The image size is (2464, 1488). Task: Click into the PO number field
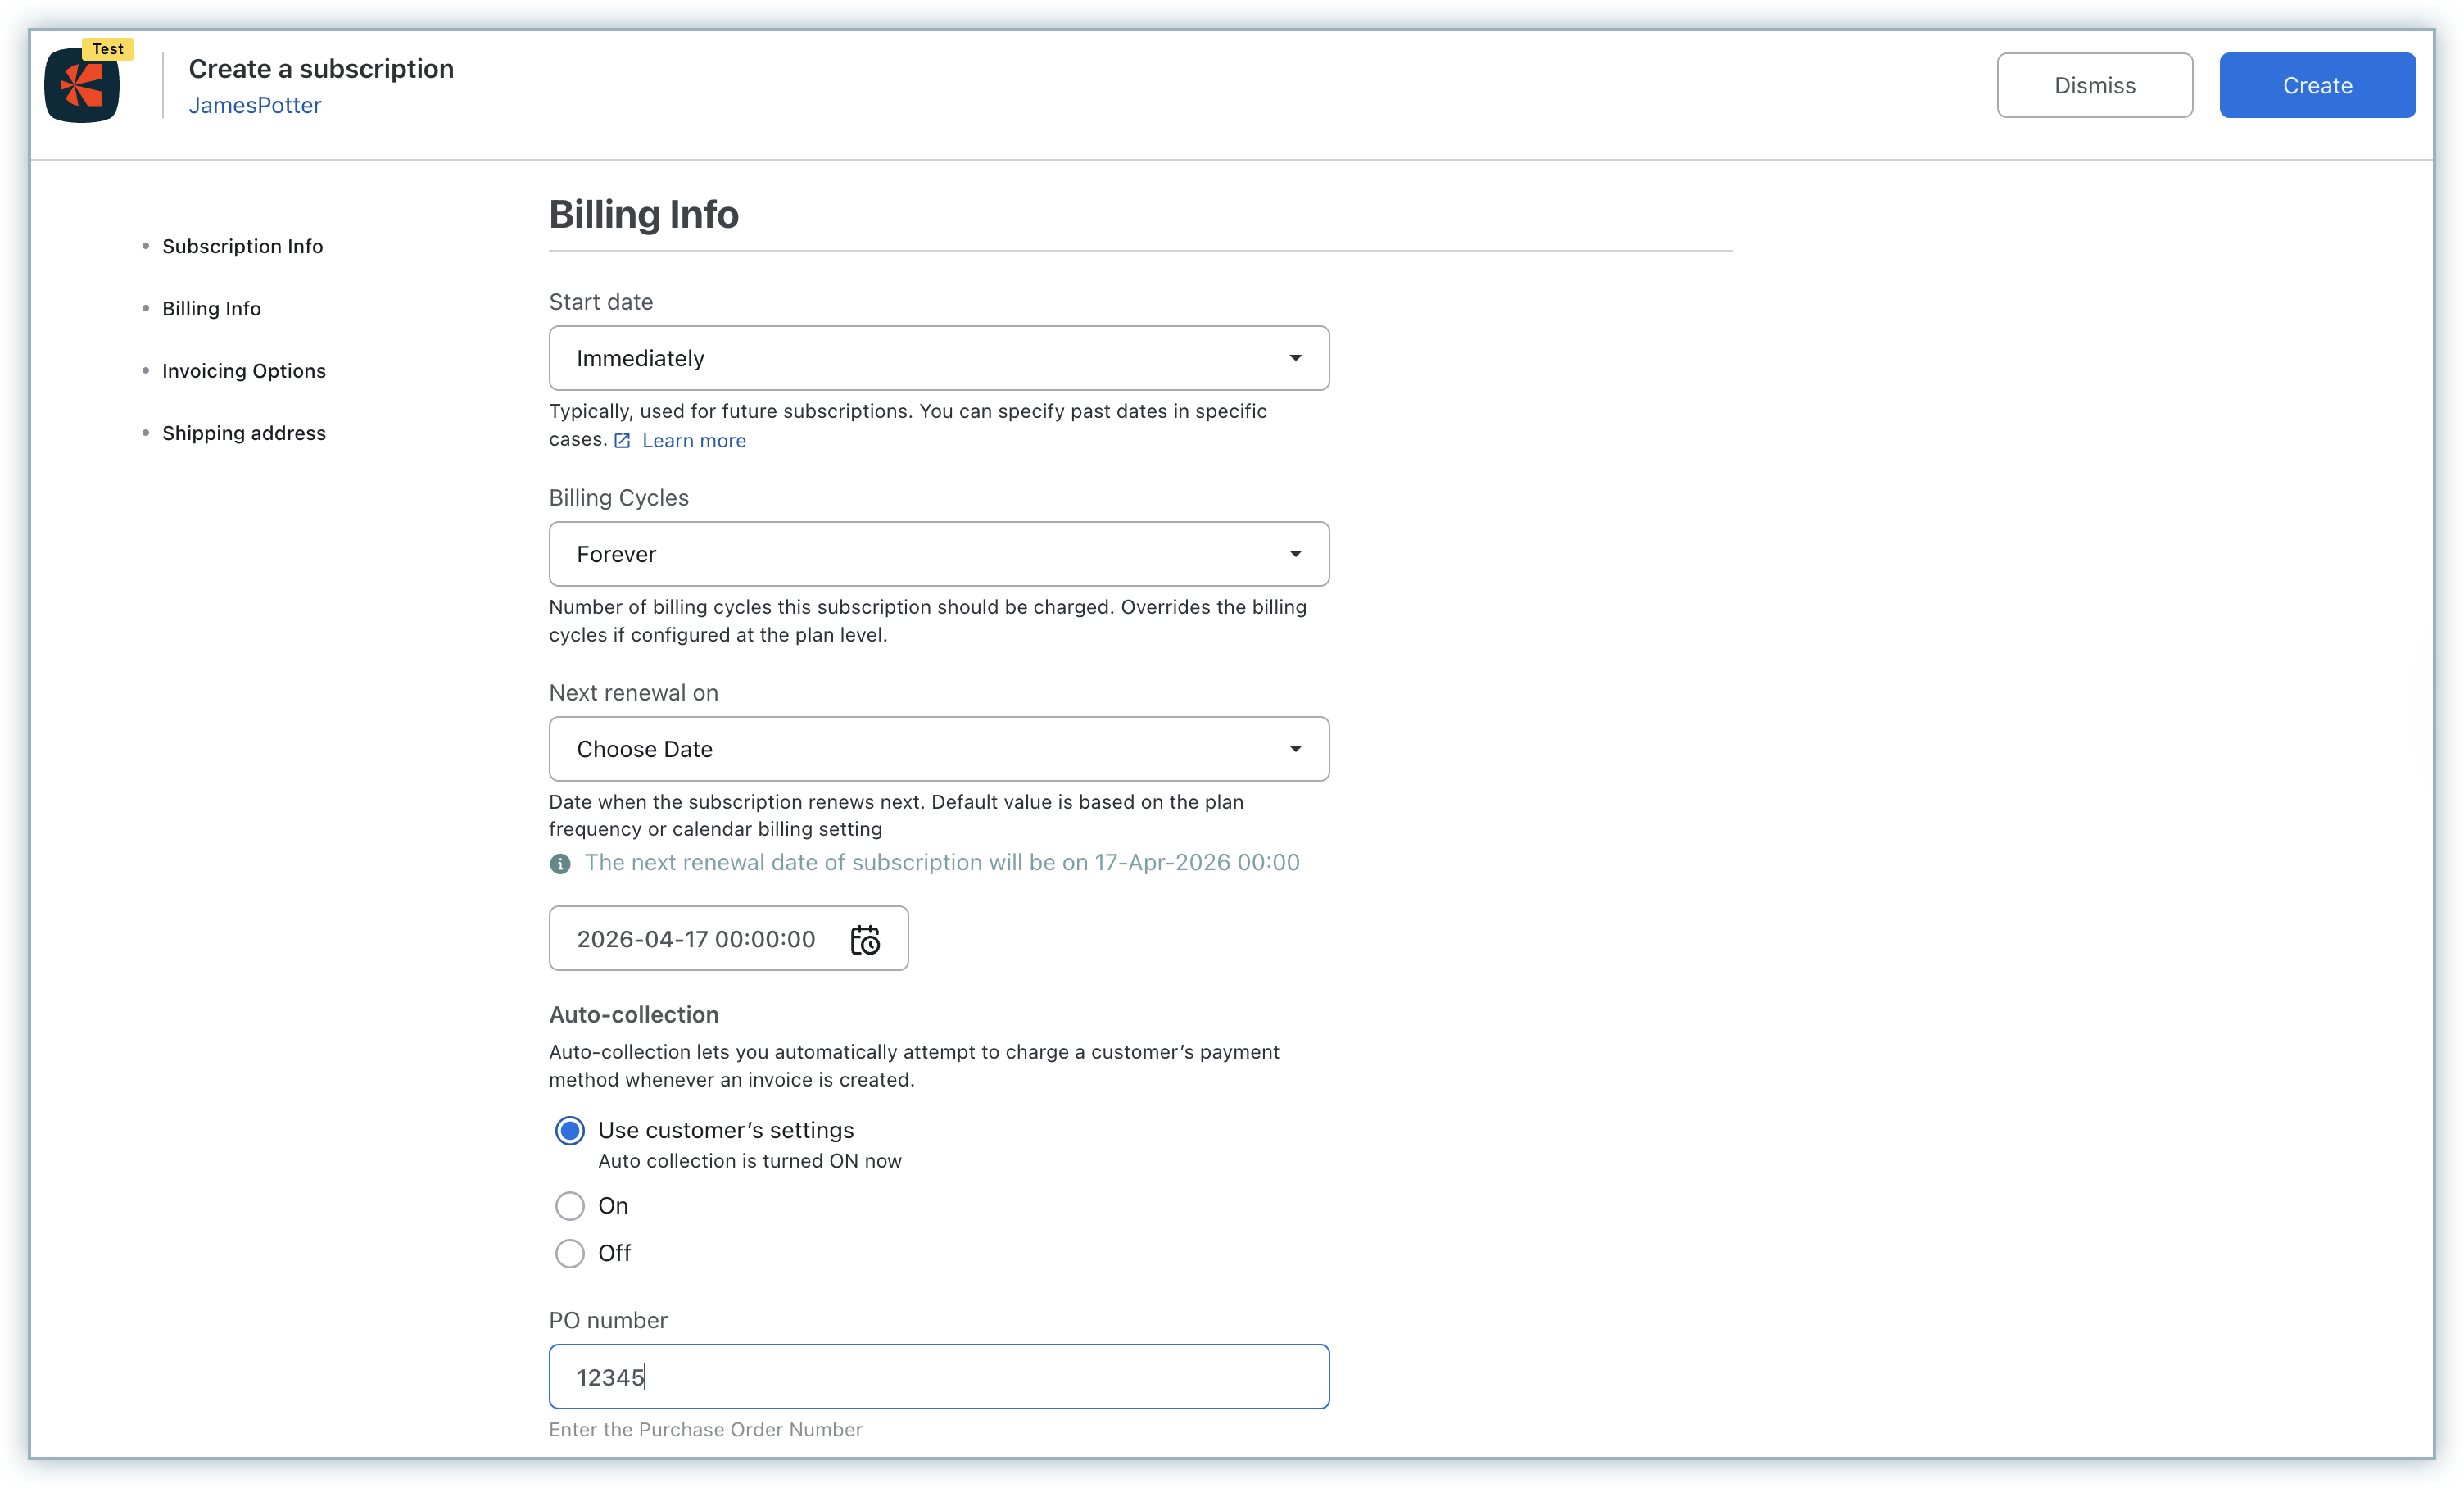tap(938, 1377)
